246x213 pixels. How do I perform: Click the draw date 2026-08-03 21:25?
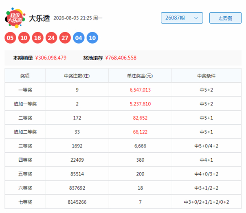pyautogui.click(x=72, y=18)
